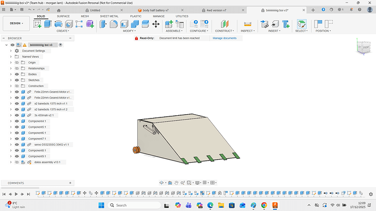Hide the Bodies folder
The width and height of the screenshot is (376, 211).
tap(17, 74)
